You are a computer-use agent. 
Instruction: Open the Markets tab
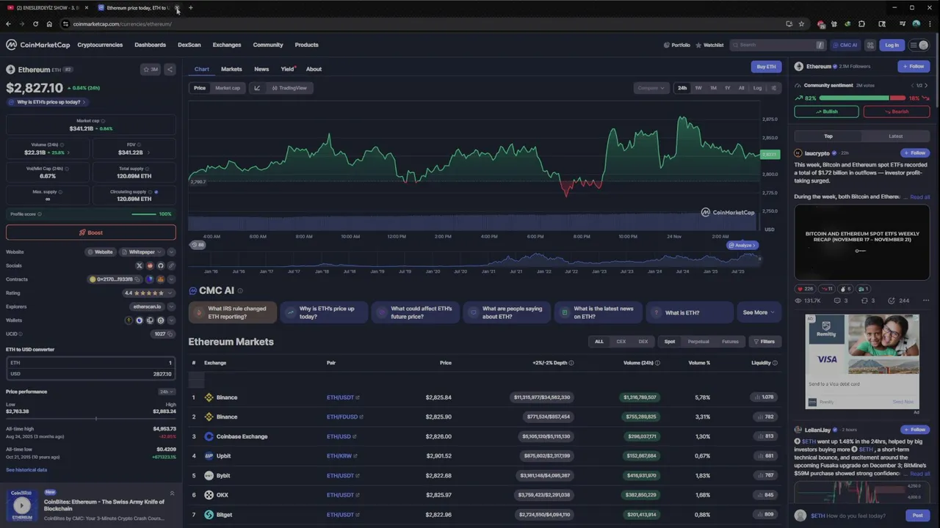[x=231, y=69]
